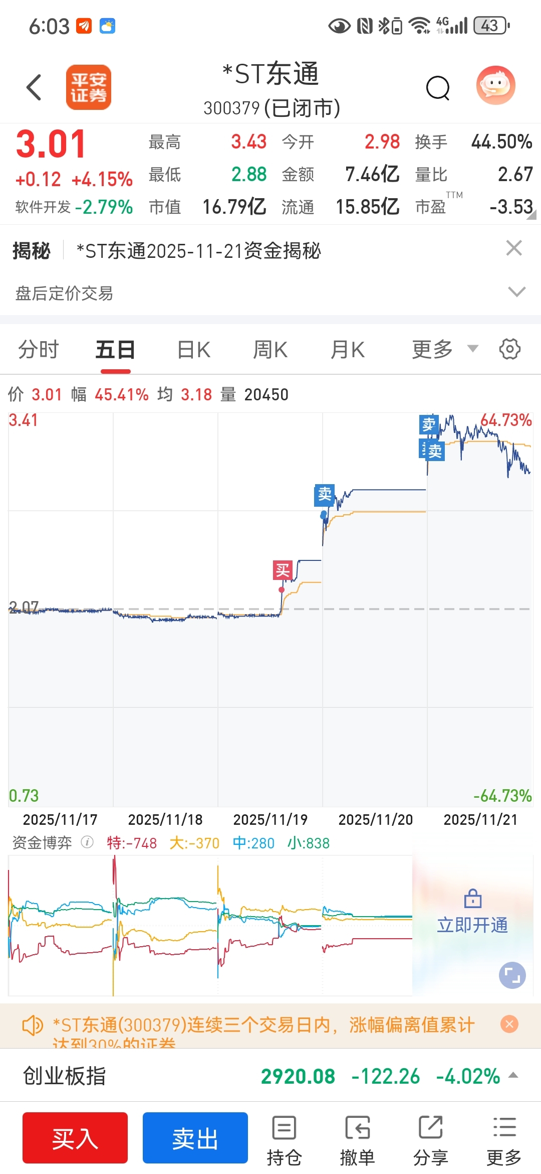Open the assistant chat avatar icon

coord(495,85)
